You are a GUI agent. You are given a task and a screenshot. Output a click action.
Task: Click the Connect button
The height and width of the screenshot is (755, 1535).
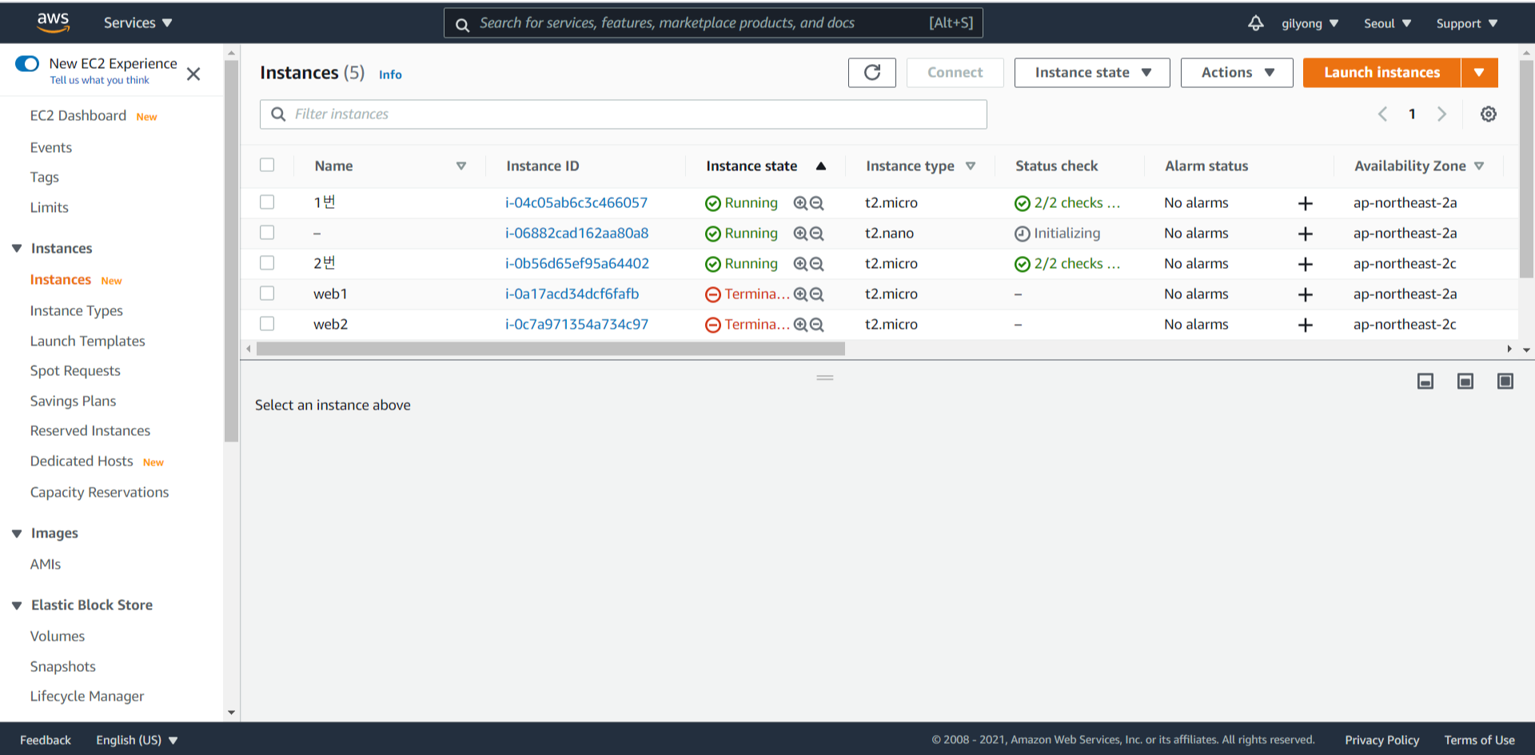point(955,73)
